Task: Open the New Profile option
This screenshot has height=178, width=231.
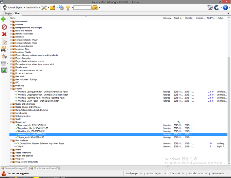Action: point(32,7)
